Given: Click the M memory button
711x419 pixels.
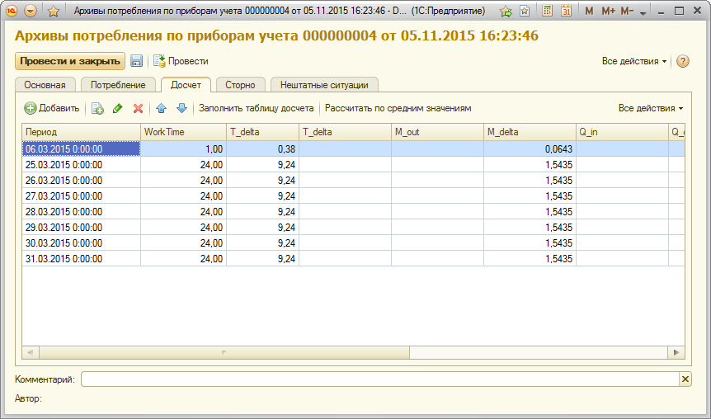Looking at the screenshot, I should pyautogui.click(x=589, y=12).
